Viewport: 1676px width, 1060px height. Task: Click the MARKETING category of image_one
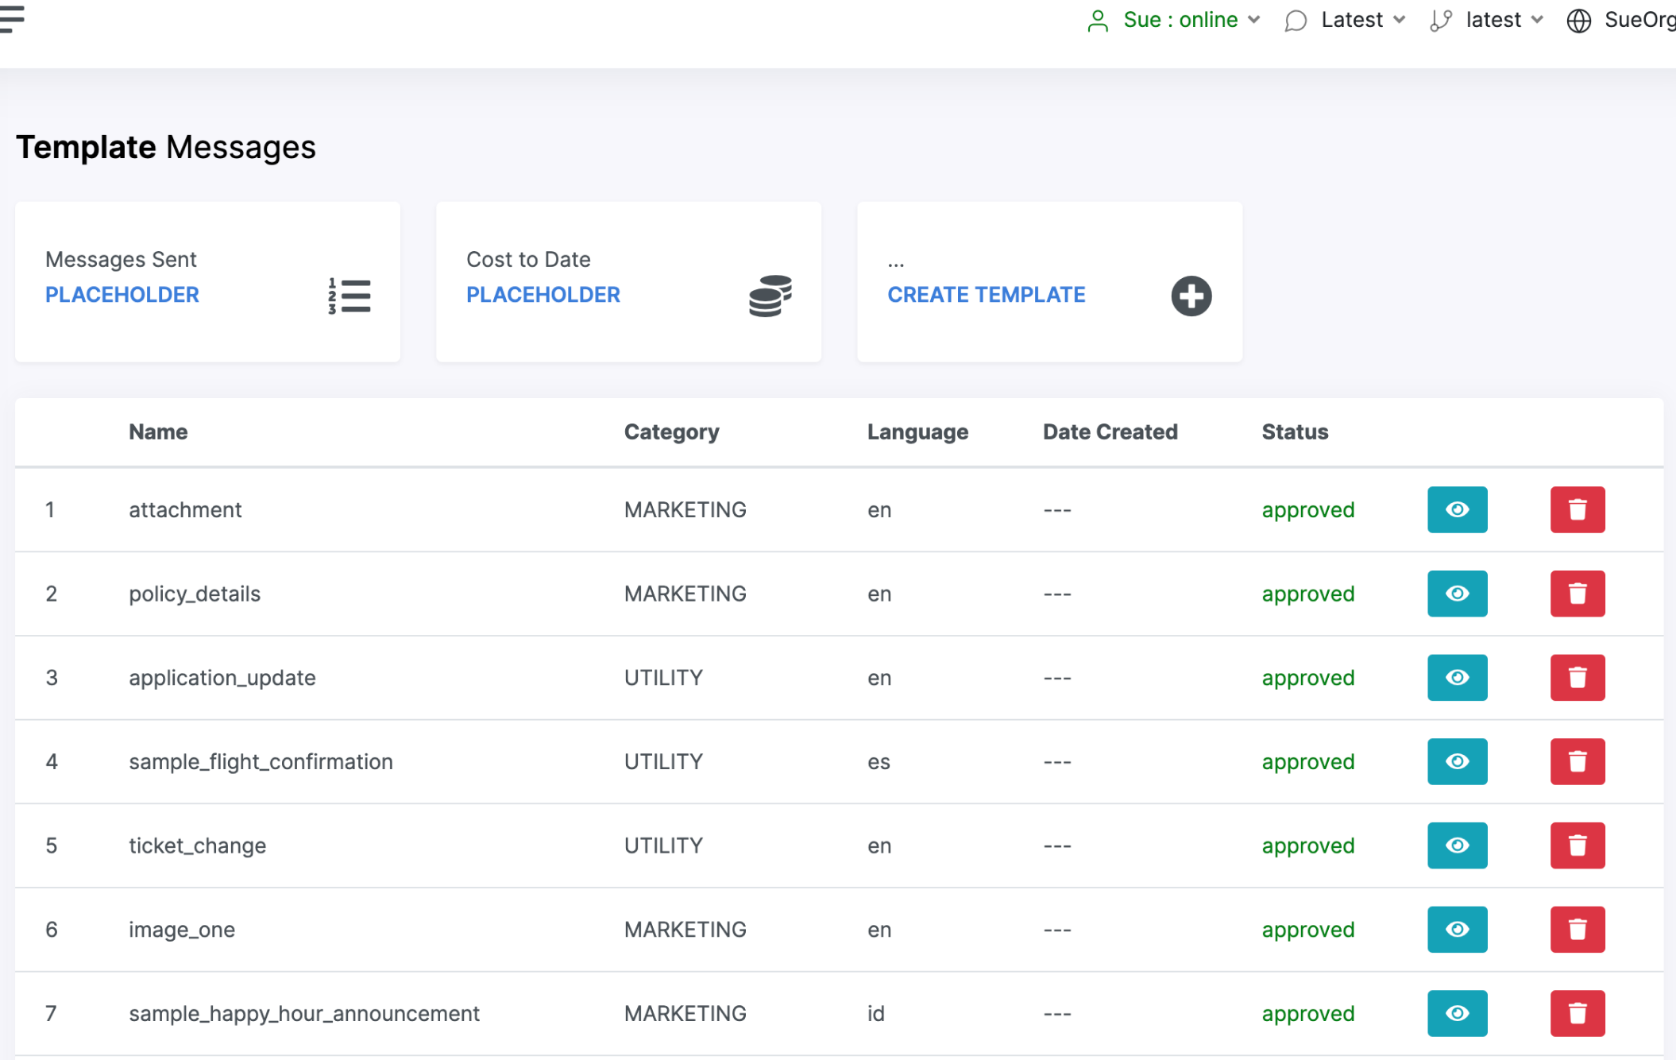[x=685, y=930]
